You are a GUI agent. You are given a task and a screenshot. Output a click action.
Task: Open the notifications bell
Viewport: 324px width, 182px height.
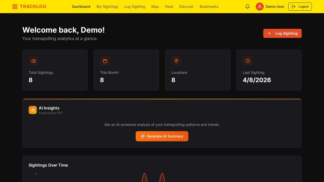(248, 7)
